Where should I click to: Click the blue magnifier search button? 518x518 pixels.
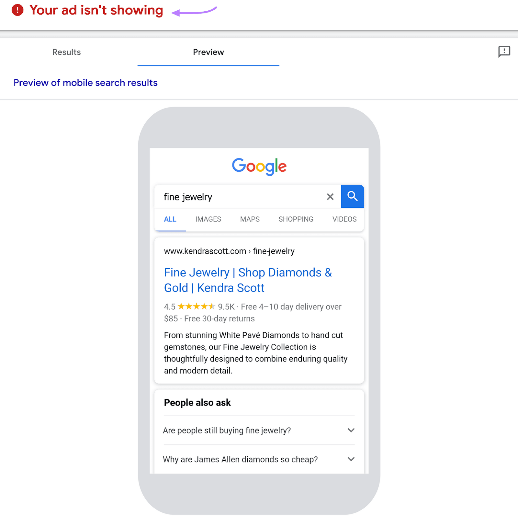pyautogui.click(x=352, y=196)
